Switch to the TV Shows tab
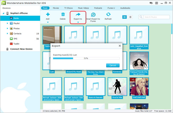Screen dimensions: 173x113 [x=68, y=8]
